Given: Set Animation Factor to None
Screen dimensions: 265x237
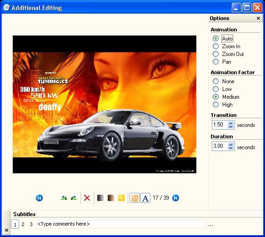Looking at the screenshot, I should (215, 81).
